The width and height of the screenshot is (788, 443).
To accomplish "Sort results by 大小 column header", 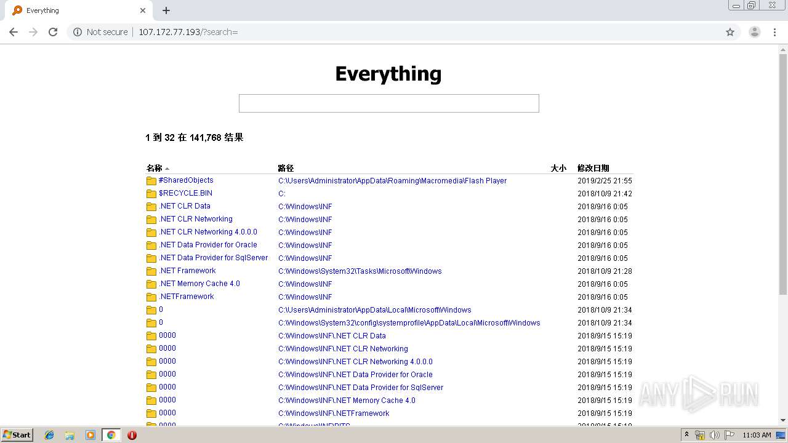I will click(558, 168).
